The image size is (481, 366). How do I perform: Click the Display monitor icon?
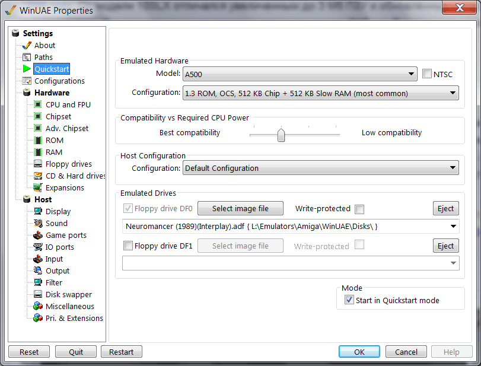point(38,211)
